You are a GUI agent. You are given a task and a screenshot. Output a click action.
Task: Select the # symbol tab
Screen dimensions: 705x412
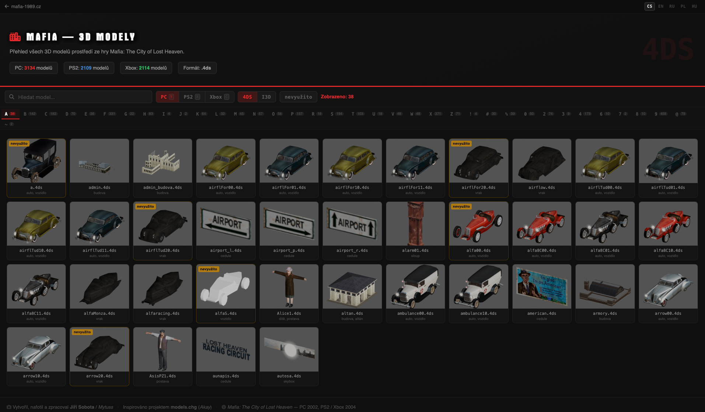[x=491, y=114]
